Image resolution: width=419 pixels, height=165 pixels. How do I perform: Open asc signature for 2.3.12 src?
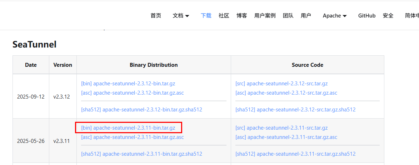pyautogui.click(x=286, y=93)
